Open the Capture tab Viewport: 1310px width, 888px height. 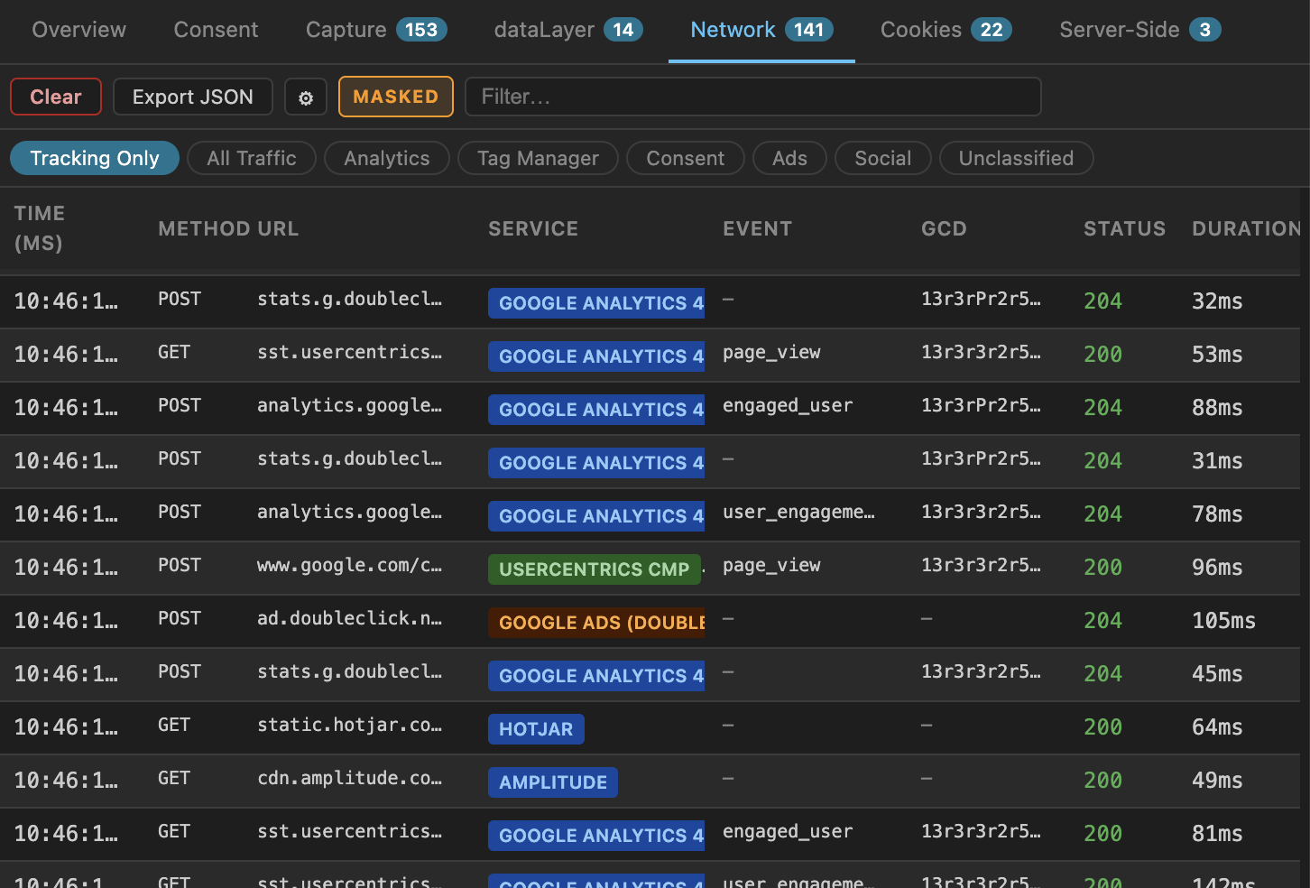376,30
